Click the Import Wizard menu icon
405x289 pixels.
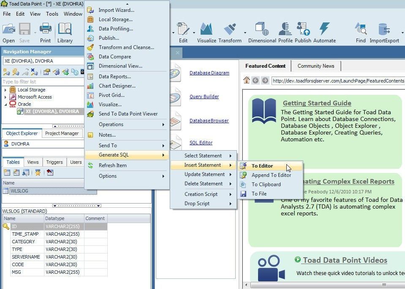pos(90,10)
